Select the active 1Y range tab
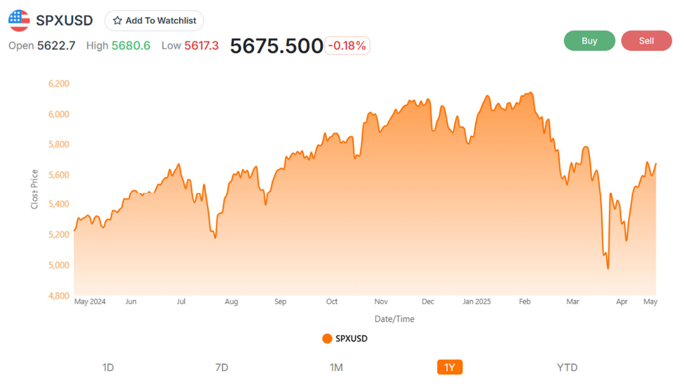This screenshot has width=684, height=384. coord(449,367)
